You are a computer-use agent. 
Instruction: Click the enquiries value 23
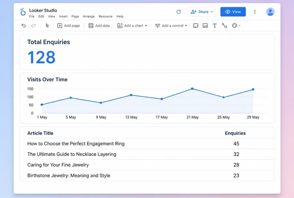[x=236, y=175]
